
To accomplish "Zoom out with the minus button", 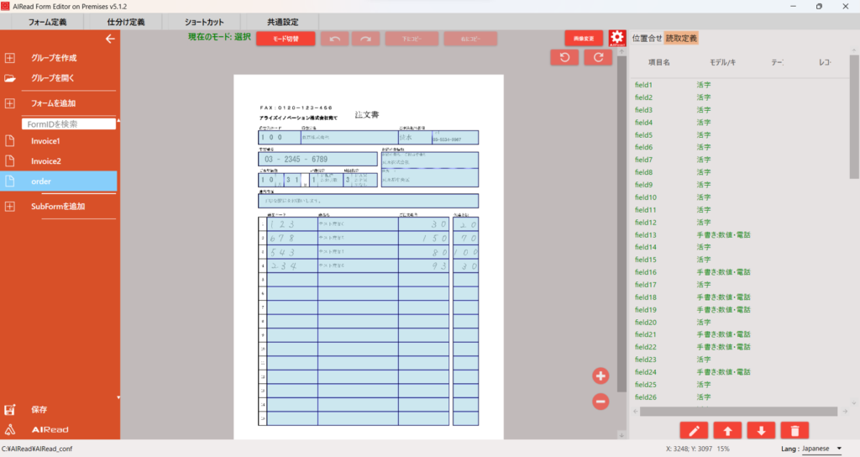I will point(600,402).
